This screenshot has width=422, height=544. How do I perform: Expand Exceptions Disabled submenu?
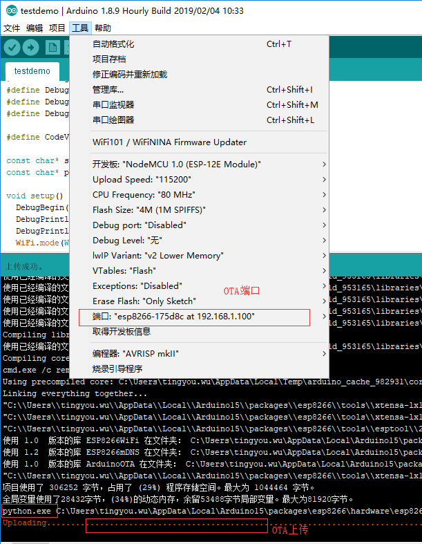(199, 286)
